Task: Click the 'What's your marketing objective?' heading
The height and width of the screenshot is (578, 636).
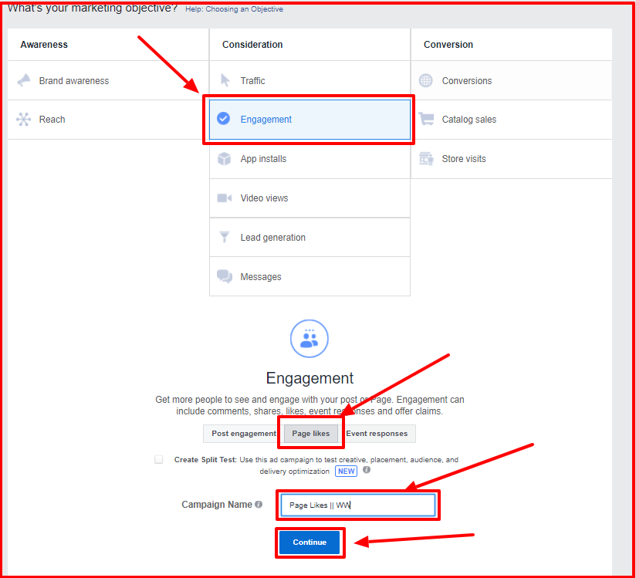Action: point(93,8)
